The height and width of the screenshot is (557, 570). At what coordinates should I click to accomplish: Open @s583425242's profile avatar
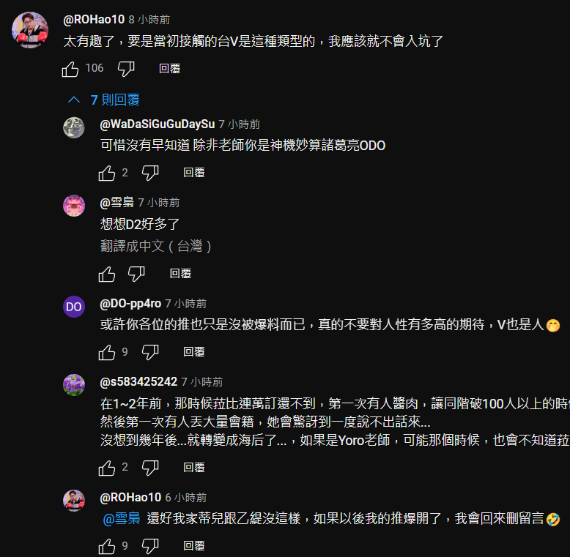[x=74, y=385]
